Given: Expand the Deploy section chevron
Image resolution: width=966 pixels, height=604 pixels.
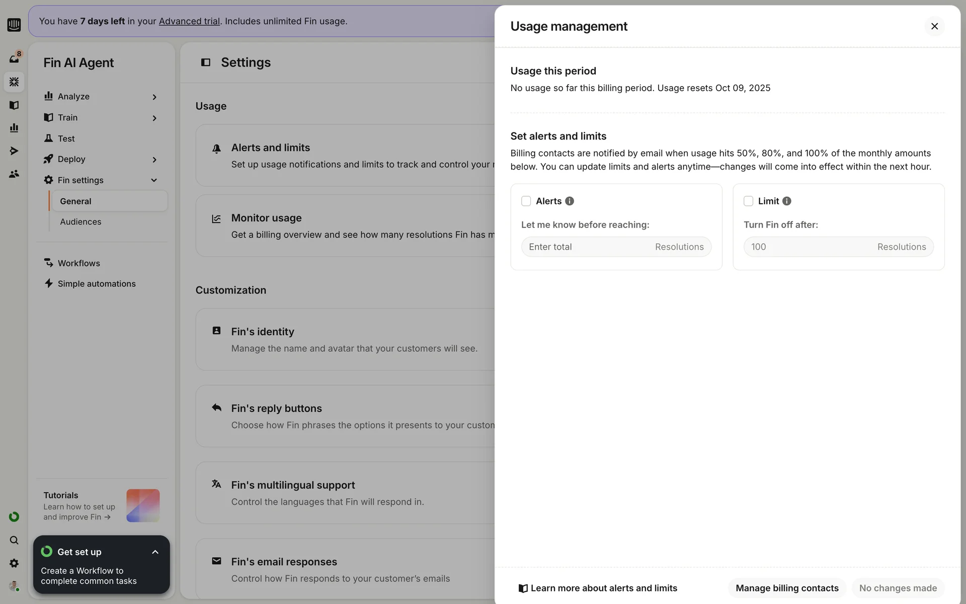Looking at the screenshot, I should (x=154, y=160).
